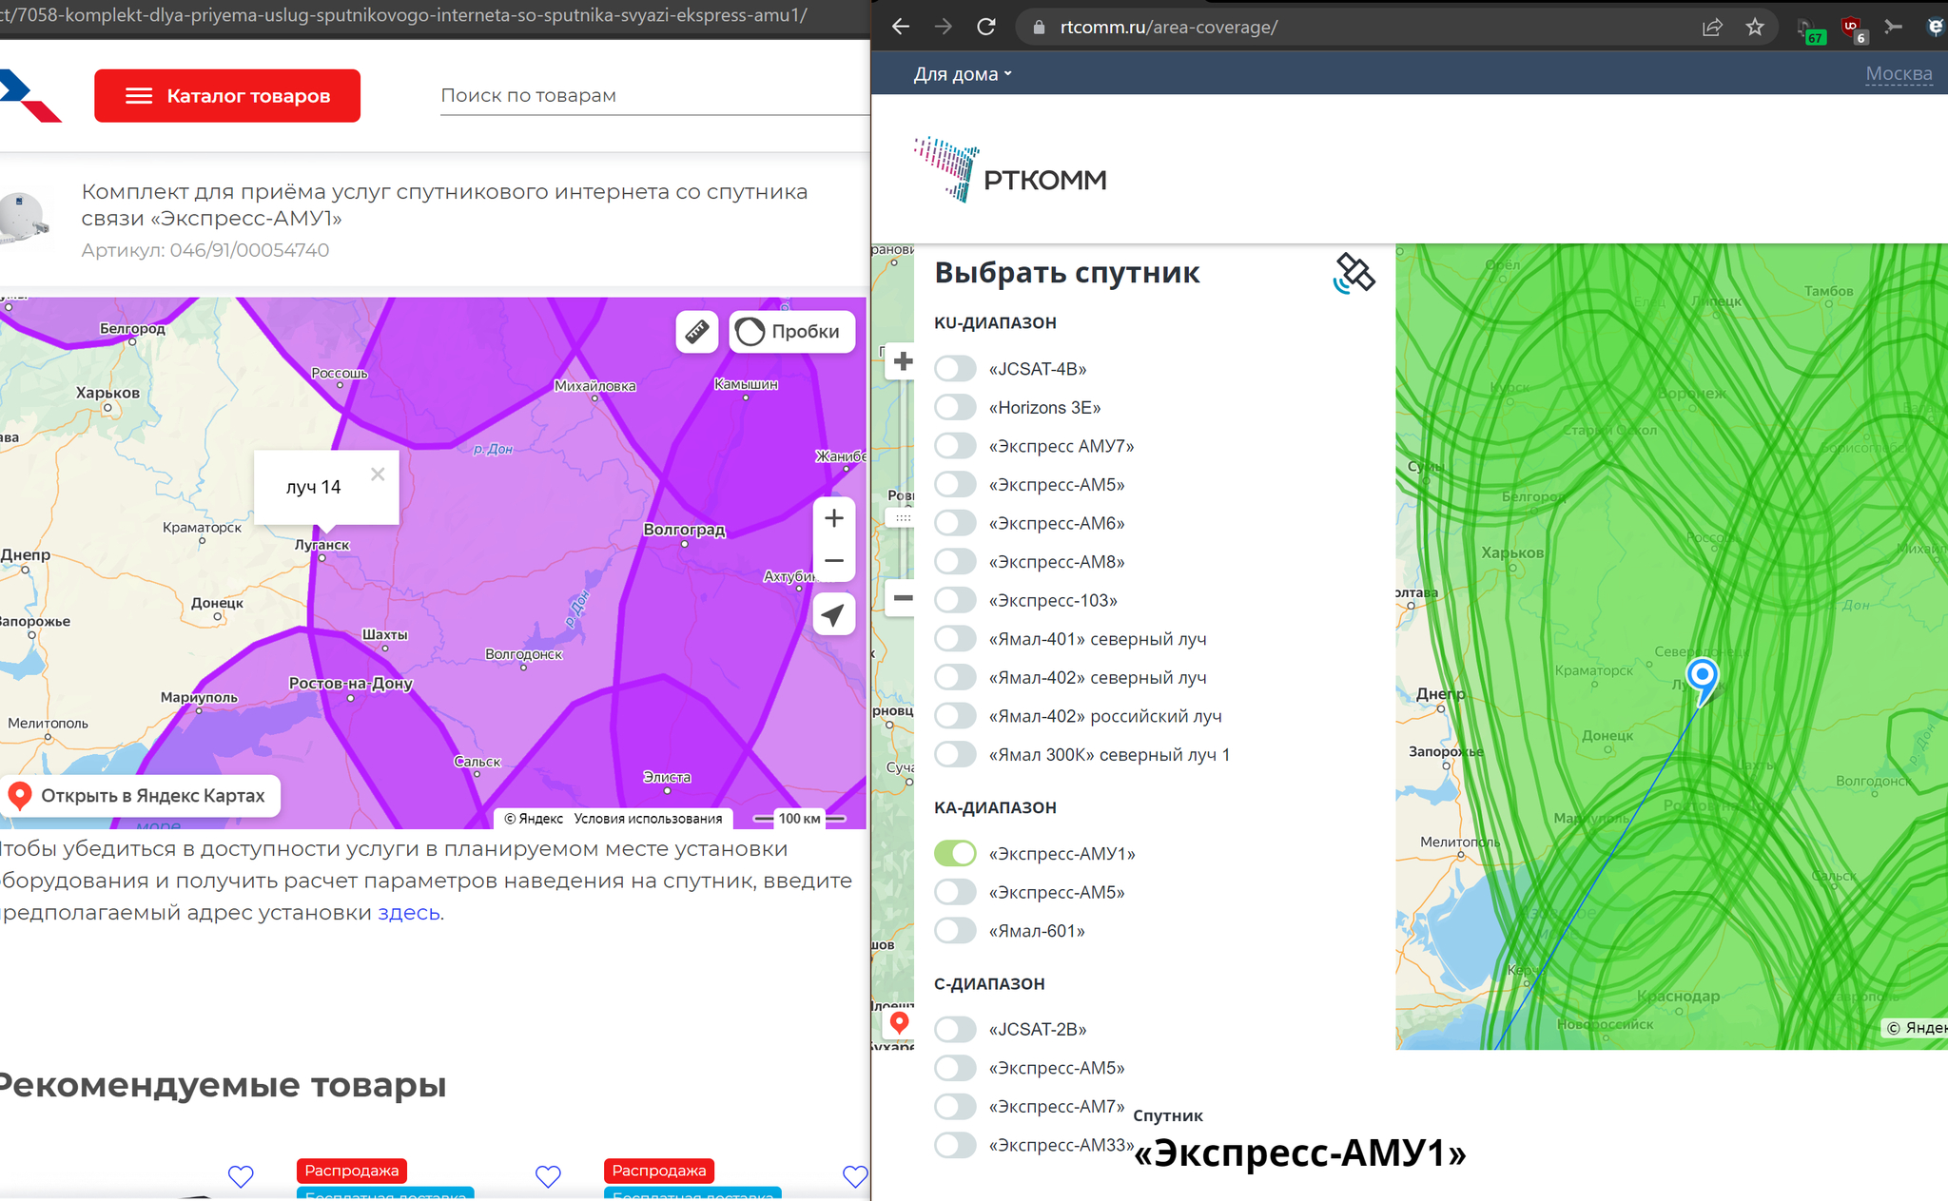Switch on KA-range «Экспресс-АМ5» toggle
The image size is (1948, 1201).
point(955,892)
